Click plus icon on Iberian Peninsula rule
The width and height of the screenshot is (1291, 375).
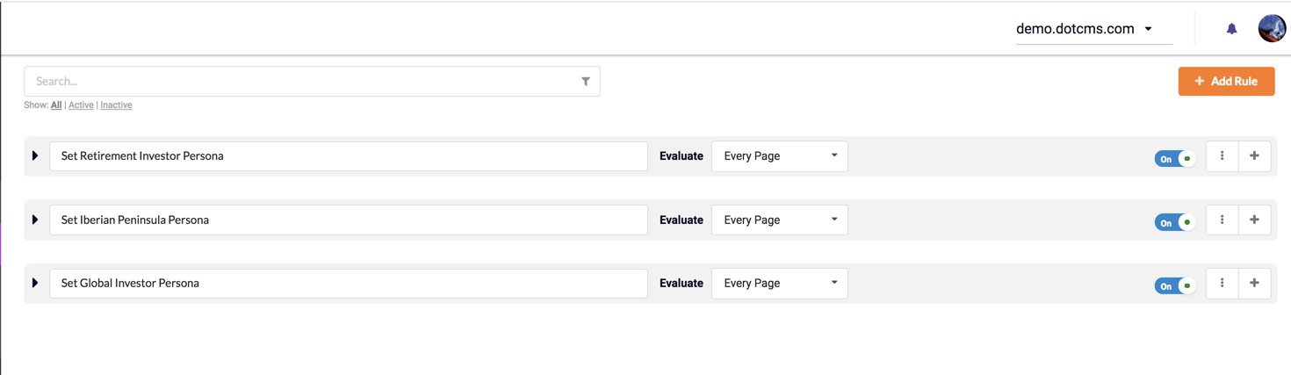pos(1254,220)
